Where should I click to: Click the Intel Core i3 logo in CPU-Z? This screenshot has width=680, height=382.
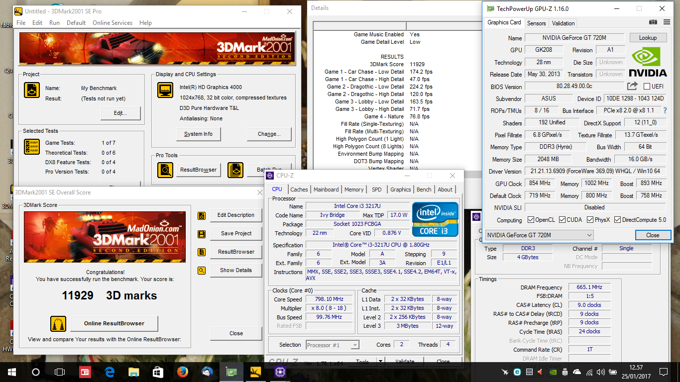[435, 219]
